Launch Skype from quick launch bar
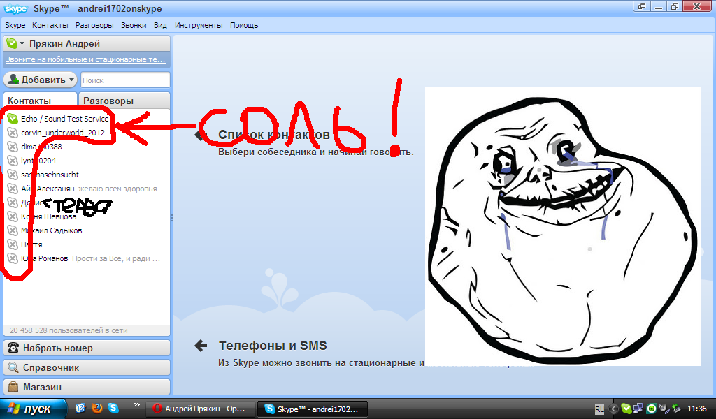The height and width of the screenshot is (419, 716). pyautogui.click(x=113, y=408)
